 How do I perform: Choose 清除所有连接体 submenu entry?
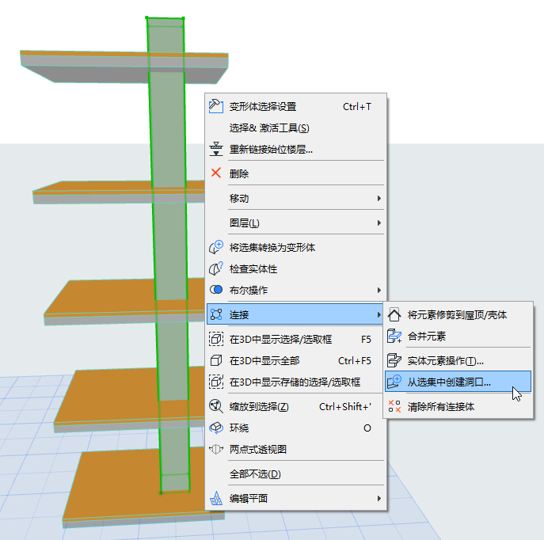458,406
